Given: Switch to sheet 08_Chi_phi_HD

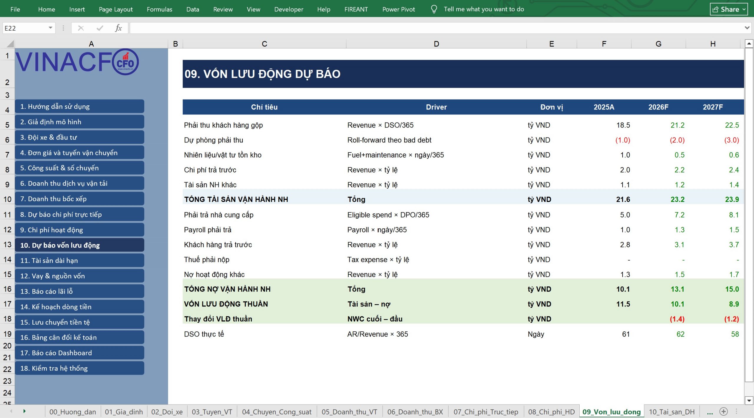Looking at the screenshot, I should pos(551,412).
